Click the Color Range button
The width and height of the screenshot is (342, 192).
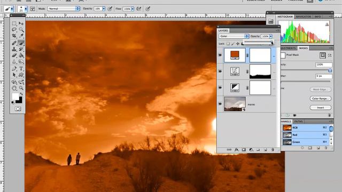click(321, 99)
